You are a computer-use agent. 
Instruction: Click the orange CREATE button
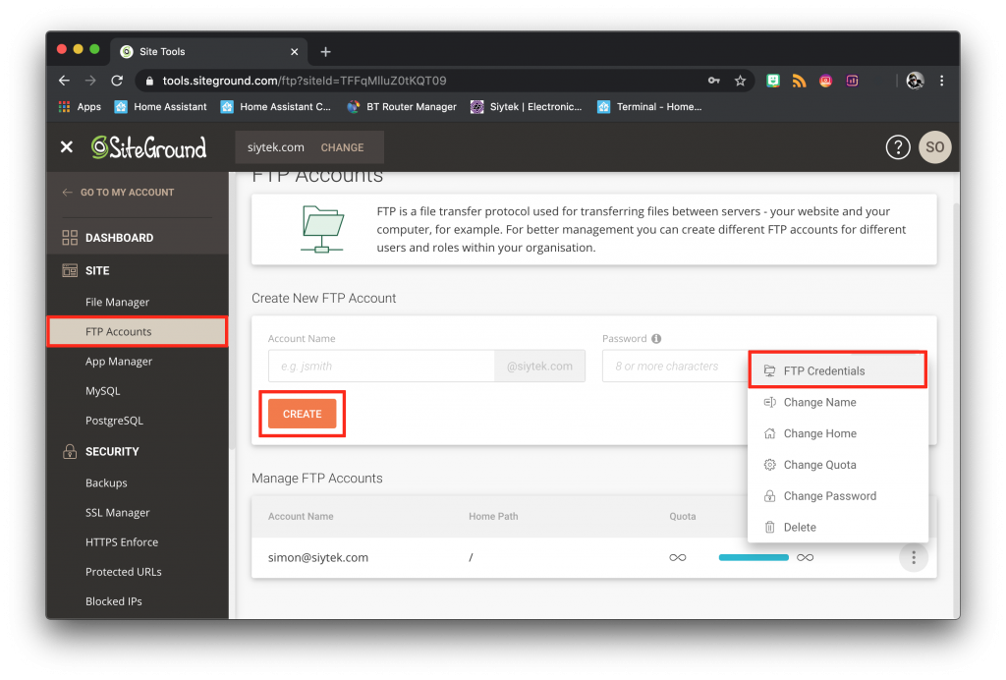[x=303, y=415]
